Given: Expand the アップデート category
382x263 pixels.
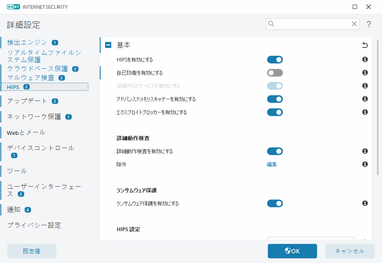Looking at the screenshot, I should click(x=27, y=101).
